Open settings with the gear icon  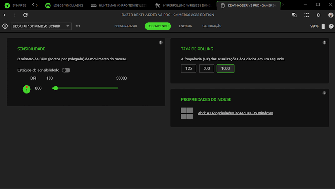tap(319, 15)
